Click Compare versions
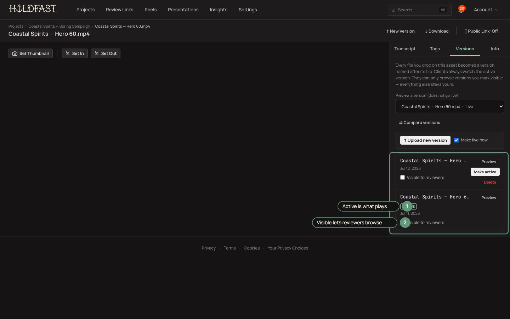Image resolution: width=510 pixels, height=319 pixels. click(x=419, y=123)
